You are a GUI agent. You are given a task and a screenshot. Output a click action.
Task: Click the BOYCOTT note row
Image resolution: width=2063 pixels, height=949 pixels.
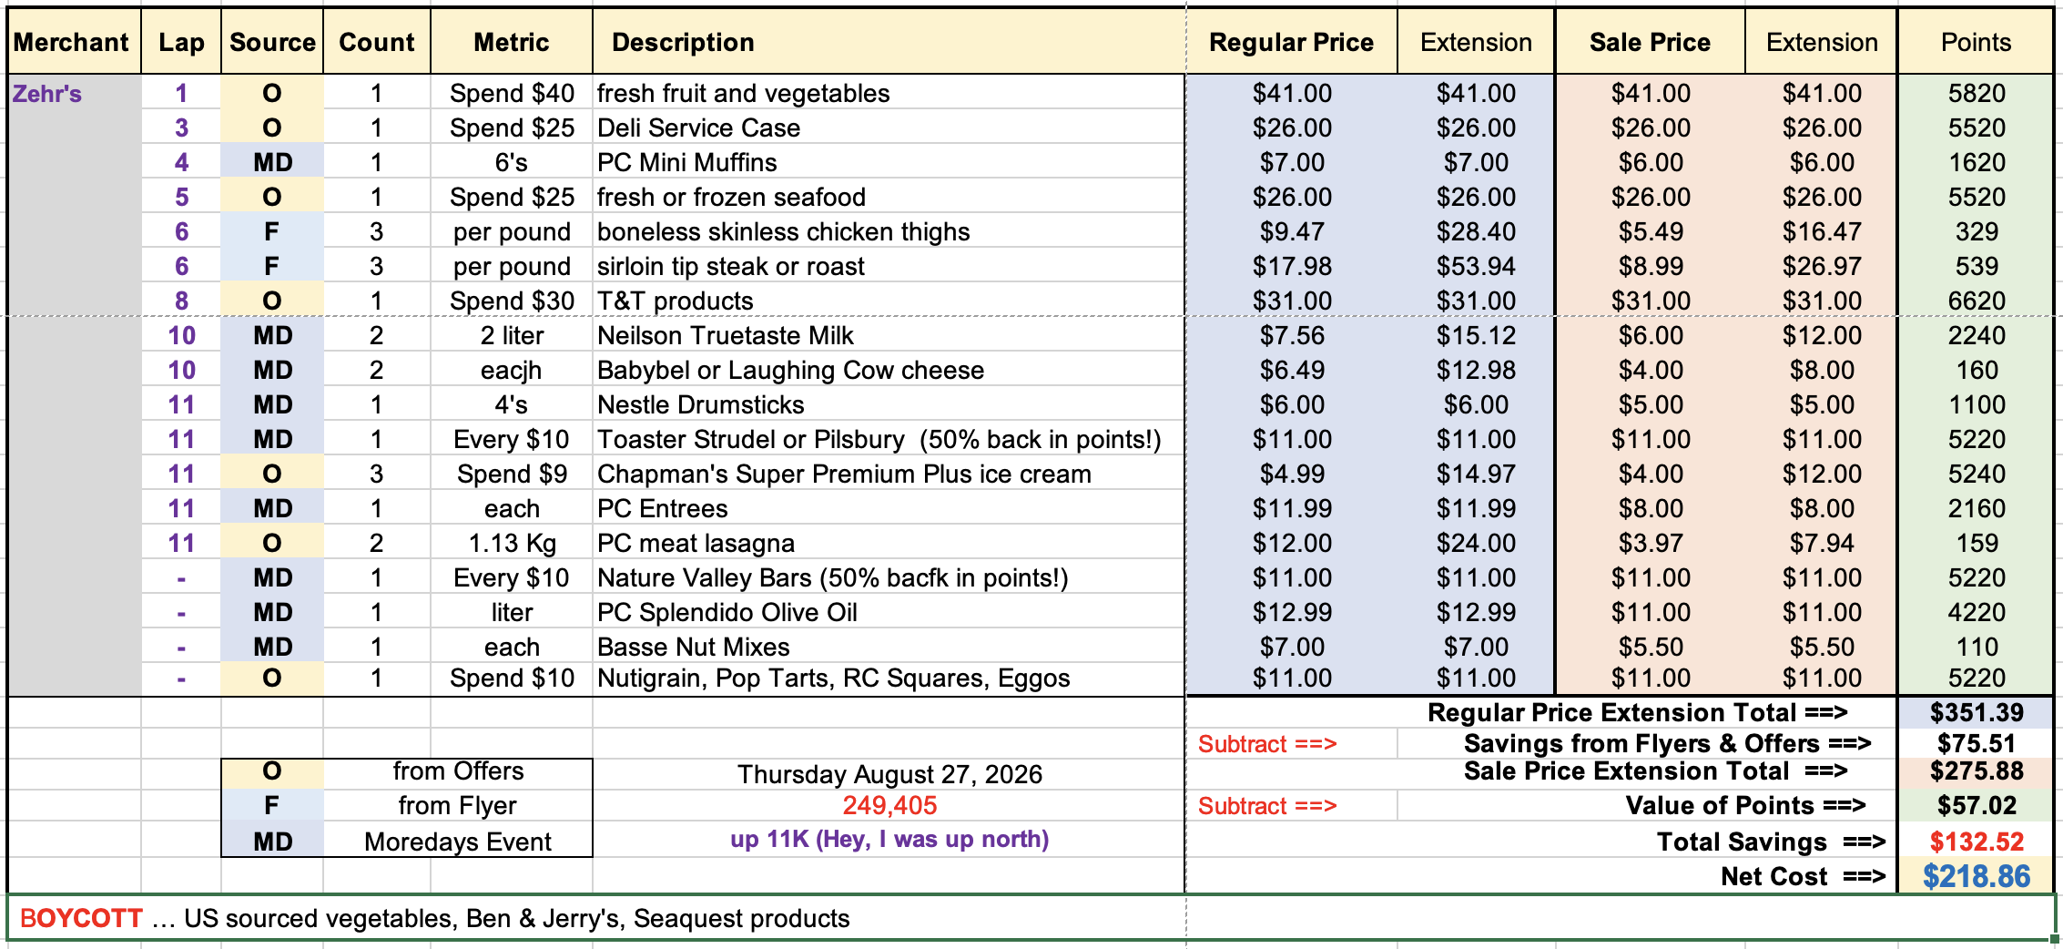click(1031, 917)
